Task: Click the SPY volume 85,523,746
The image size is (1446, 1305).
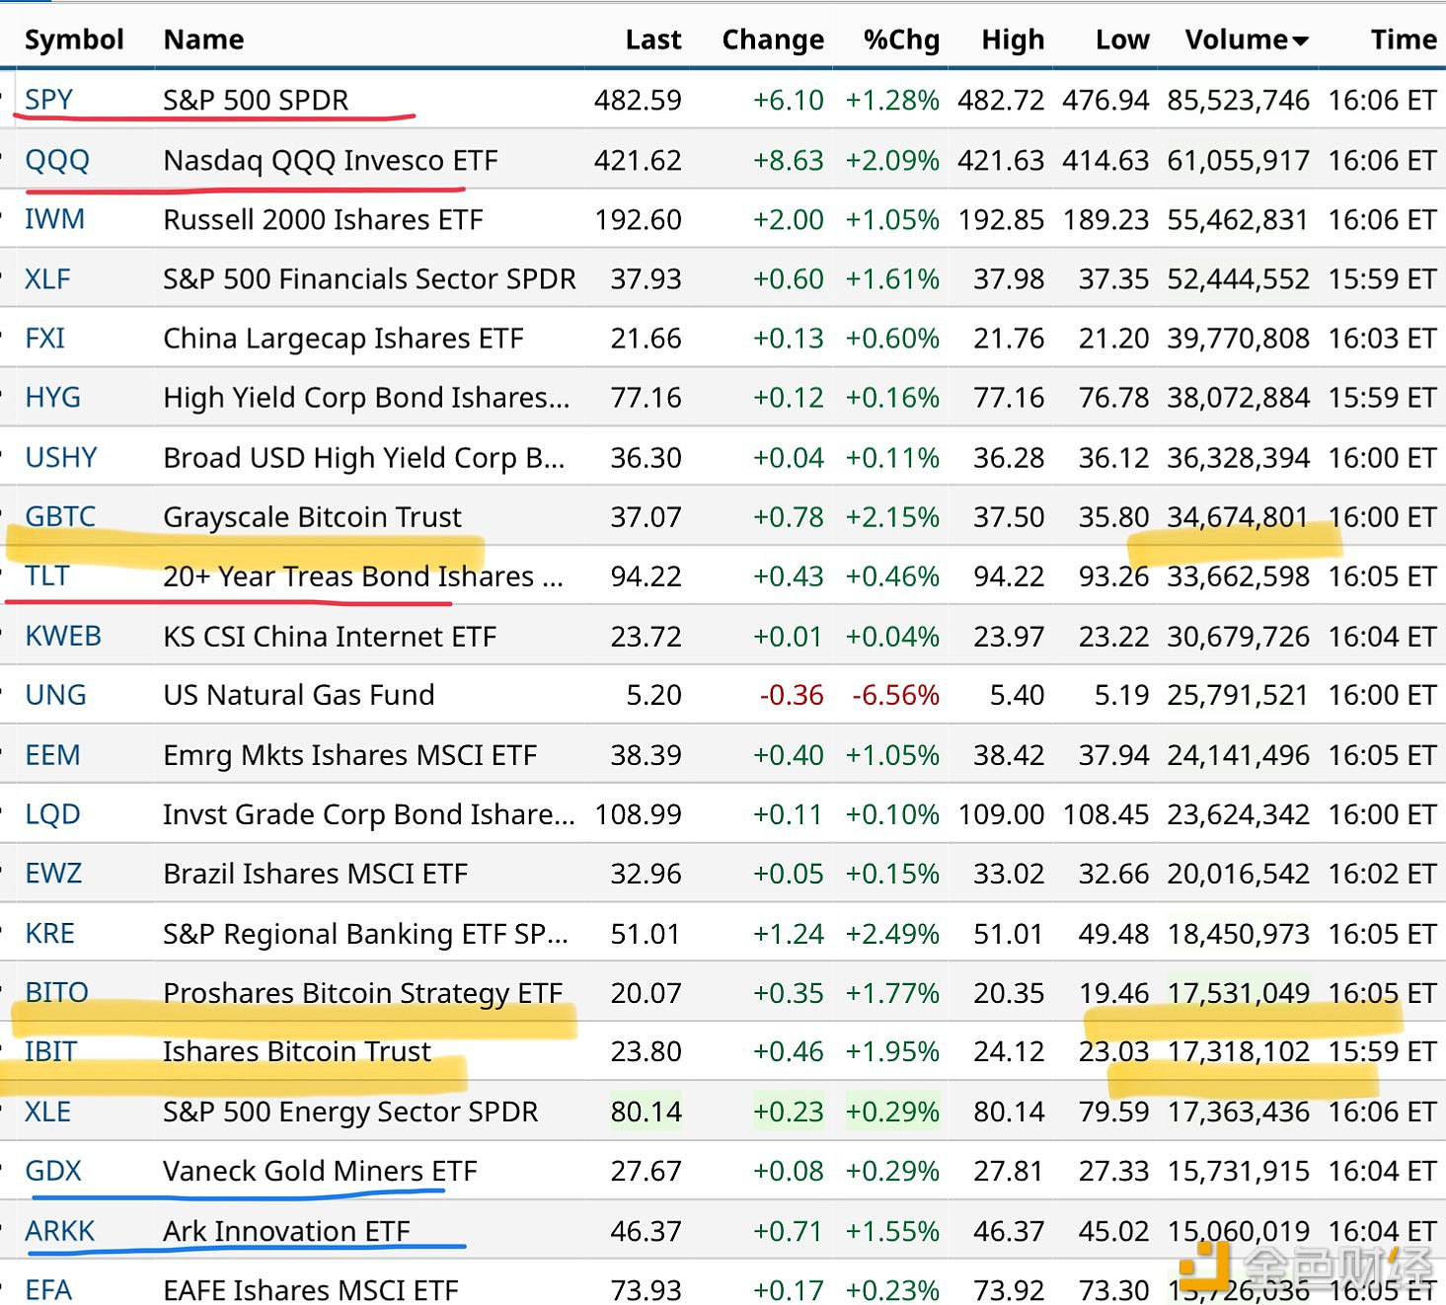Action: [x=1239, y=100]
